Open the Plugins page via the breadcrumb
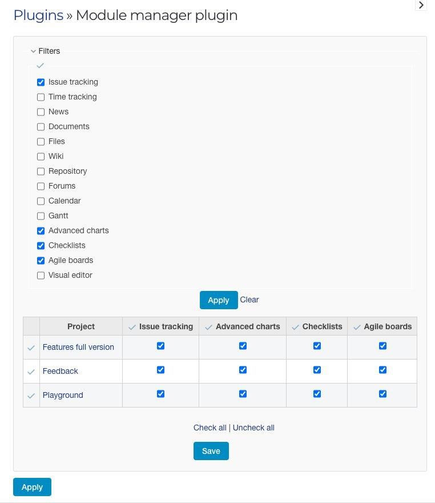The height and width of the screenshot is (503, 435). 38,15
